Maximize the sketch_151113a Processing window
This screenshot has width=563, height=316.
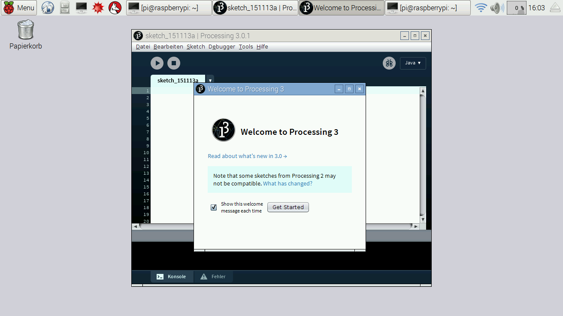point(415,36)
